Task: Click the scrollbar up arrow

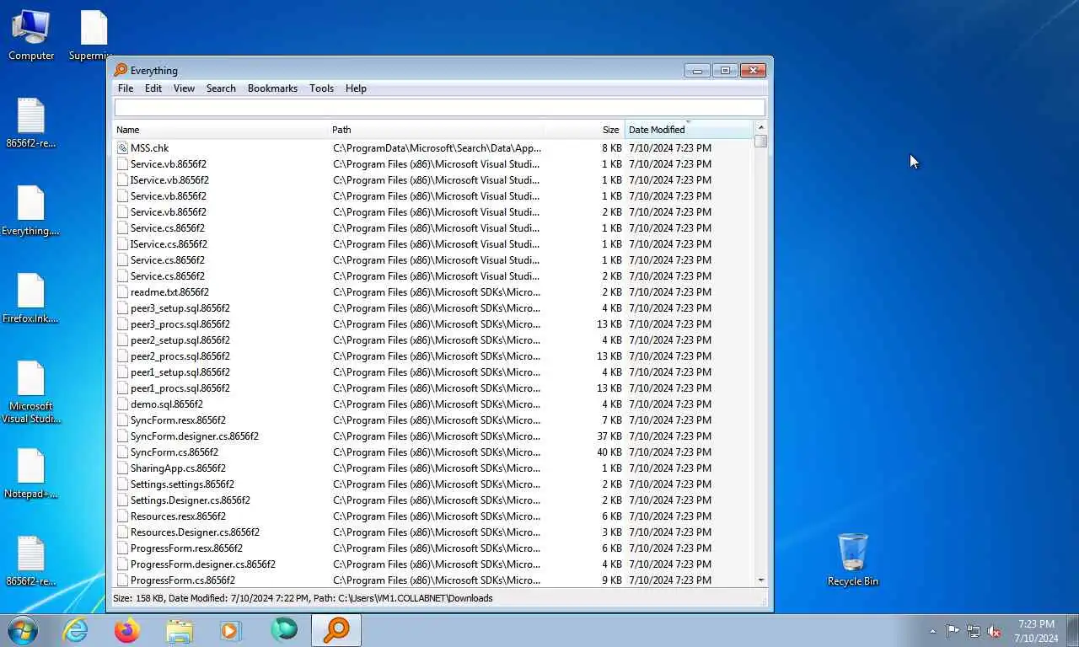Action: point(761,127)
